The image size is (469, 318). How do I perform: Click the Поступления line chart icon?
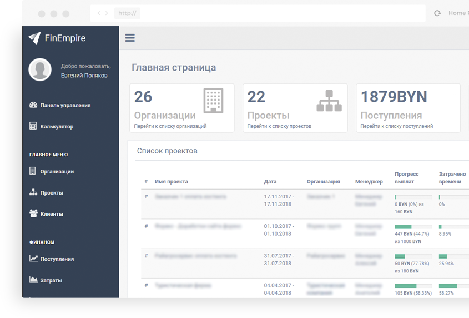pos(33,259)
